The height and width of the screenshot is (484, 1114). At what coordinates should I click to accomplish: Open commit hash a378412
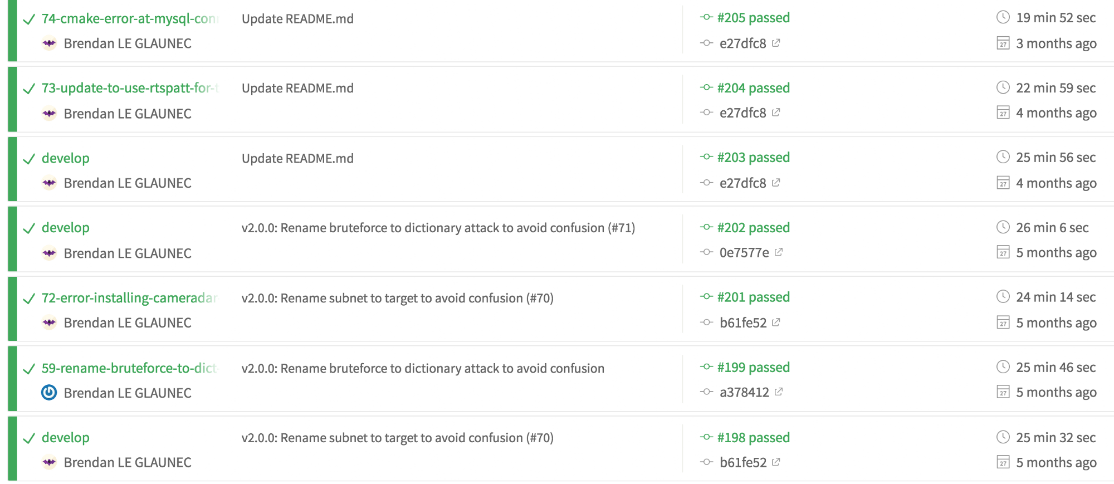744,393
